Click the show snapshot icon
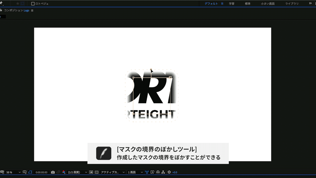This screenshot has height=178, width=316. [x=58, y=172]
